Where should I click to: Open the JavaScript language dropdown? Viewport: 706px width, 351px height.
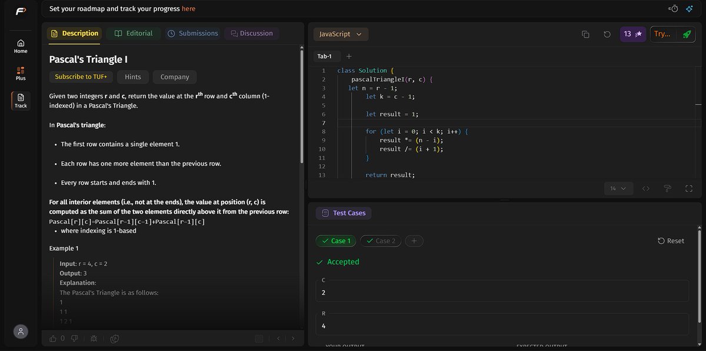[341, 34]
